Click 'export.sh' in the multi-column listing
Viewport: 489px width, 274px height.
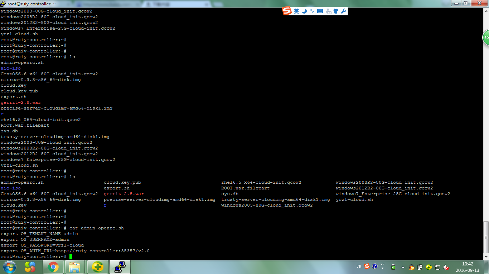(117, 188)
